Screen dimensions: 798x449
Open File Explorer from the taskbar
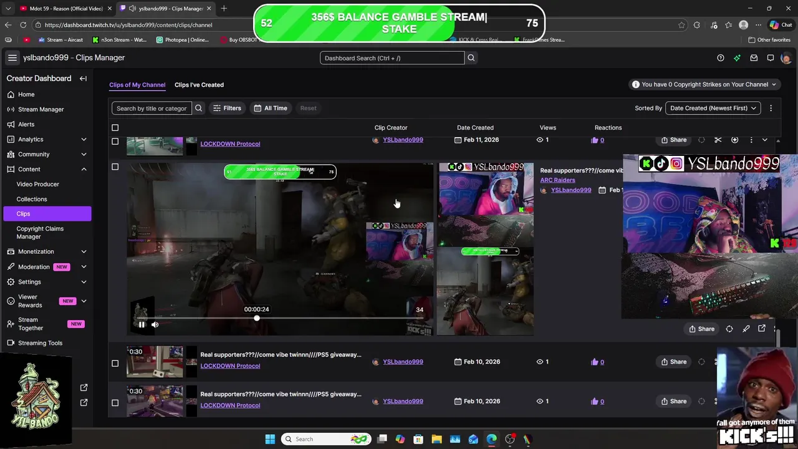coord(436,439)
